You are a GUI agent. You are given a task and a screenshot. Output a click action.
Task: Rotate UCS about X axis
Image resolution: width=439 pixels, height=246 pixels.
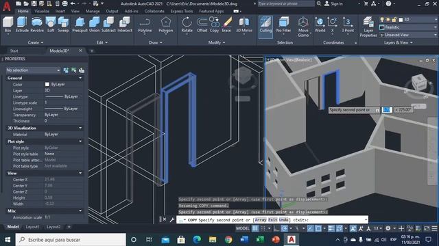[x=332, y=25]
